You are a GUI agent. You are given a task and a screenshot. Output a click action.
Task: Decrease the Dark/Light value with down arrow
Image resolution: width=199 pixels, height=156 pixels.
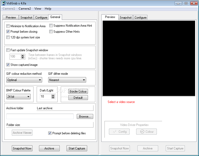[53, 97]
